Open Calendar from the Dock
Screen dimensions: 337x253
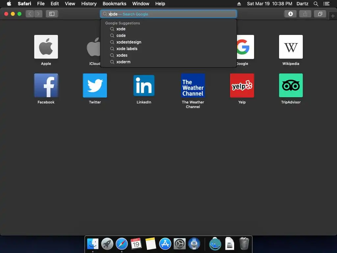pos(136,244)
